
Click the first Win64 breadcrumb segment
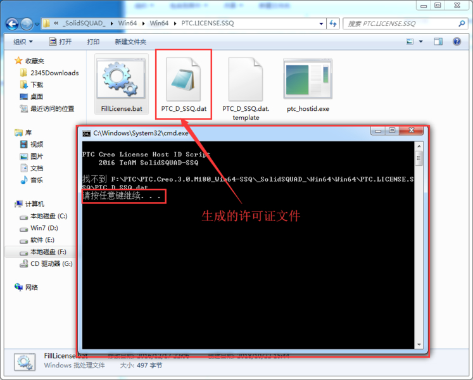pyautogui.click(x=127, y=23)
